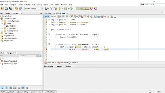Switch to the Usages tab
Viewport: 165px width, 93px height.
pyautogui.click(x=60, y=66)
